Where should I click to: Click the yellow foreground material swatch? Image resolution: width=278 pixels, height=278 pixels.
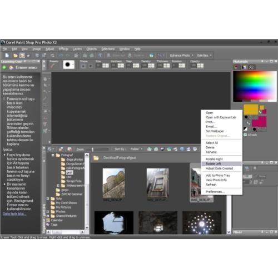point(251,110)
